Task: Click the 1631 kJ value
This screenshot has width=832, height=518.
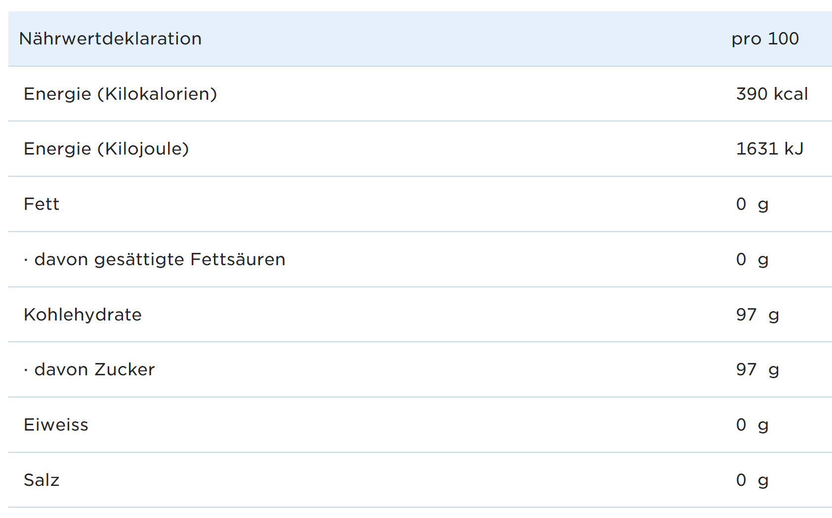Action: click(769, 149)
